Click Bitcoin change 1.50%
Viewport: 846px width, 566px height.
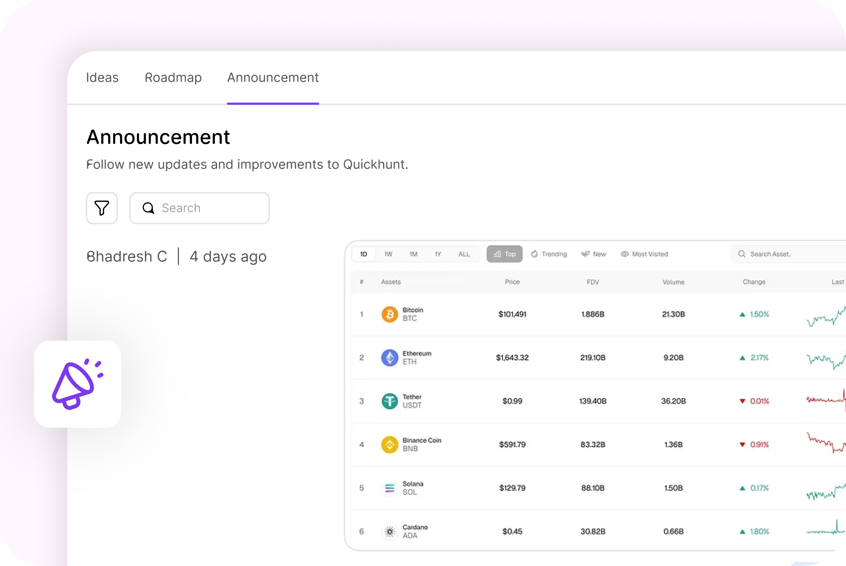pos(754,314)
